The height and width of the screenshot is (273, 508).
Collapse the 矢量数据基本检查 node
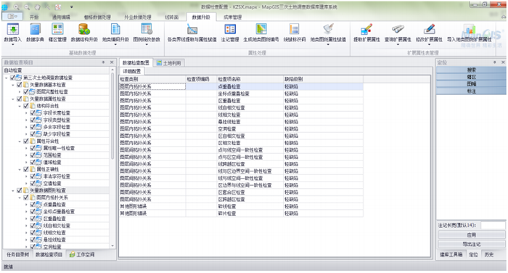pos(13,85)
